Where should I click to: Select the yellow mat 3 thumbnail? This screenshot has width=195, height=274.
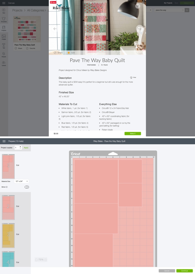8,235
